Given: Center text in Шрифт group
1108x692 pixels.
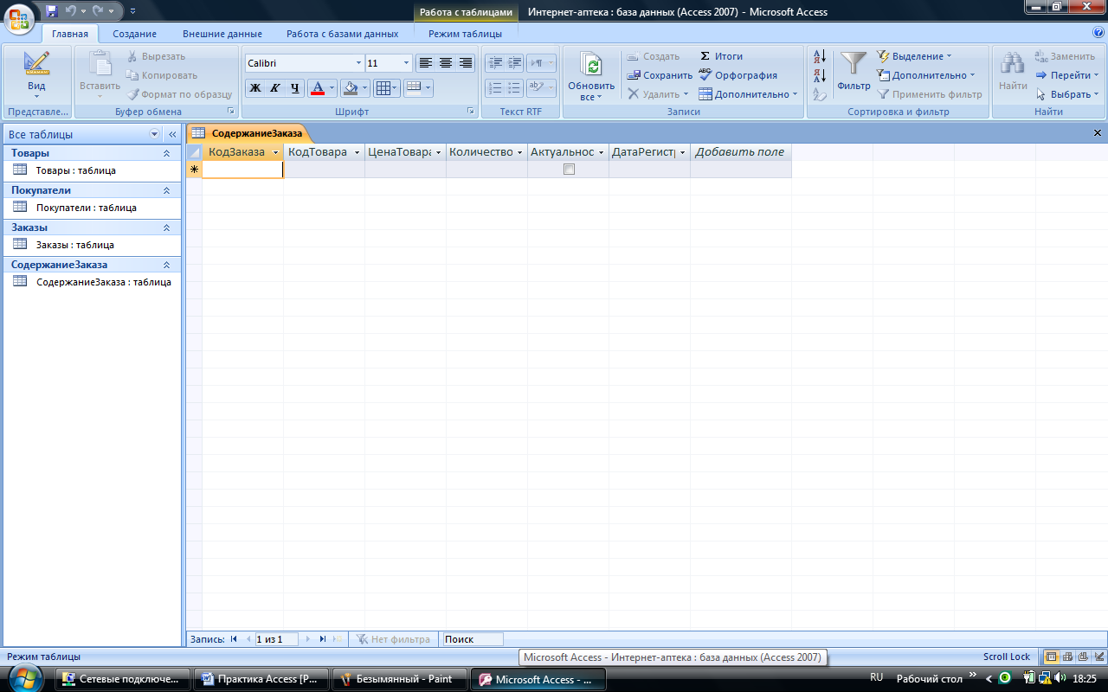Looking at the screenshot, I should pos(446,63).
